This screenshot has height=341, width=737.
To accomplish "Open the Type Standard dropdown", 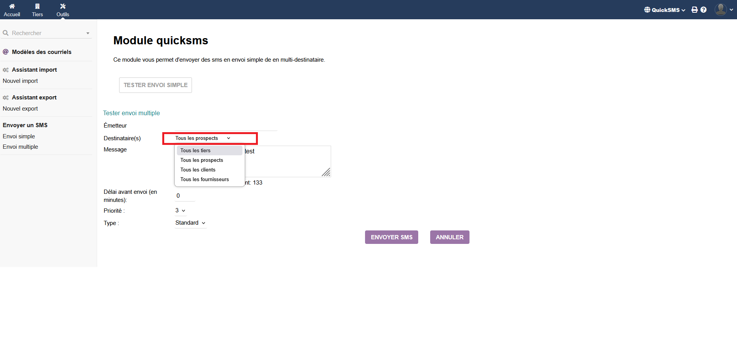I will click(190, 223).
